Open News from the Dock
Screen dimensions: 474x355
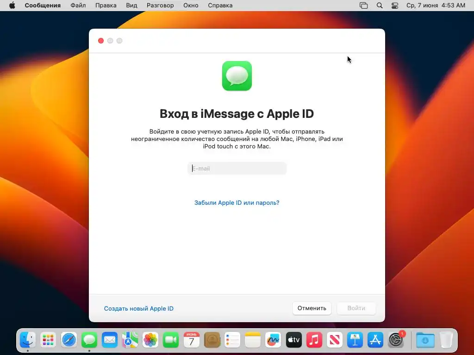coord(335,340)
